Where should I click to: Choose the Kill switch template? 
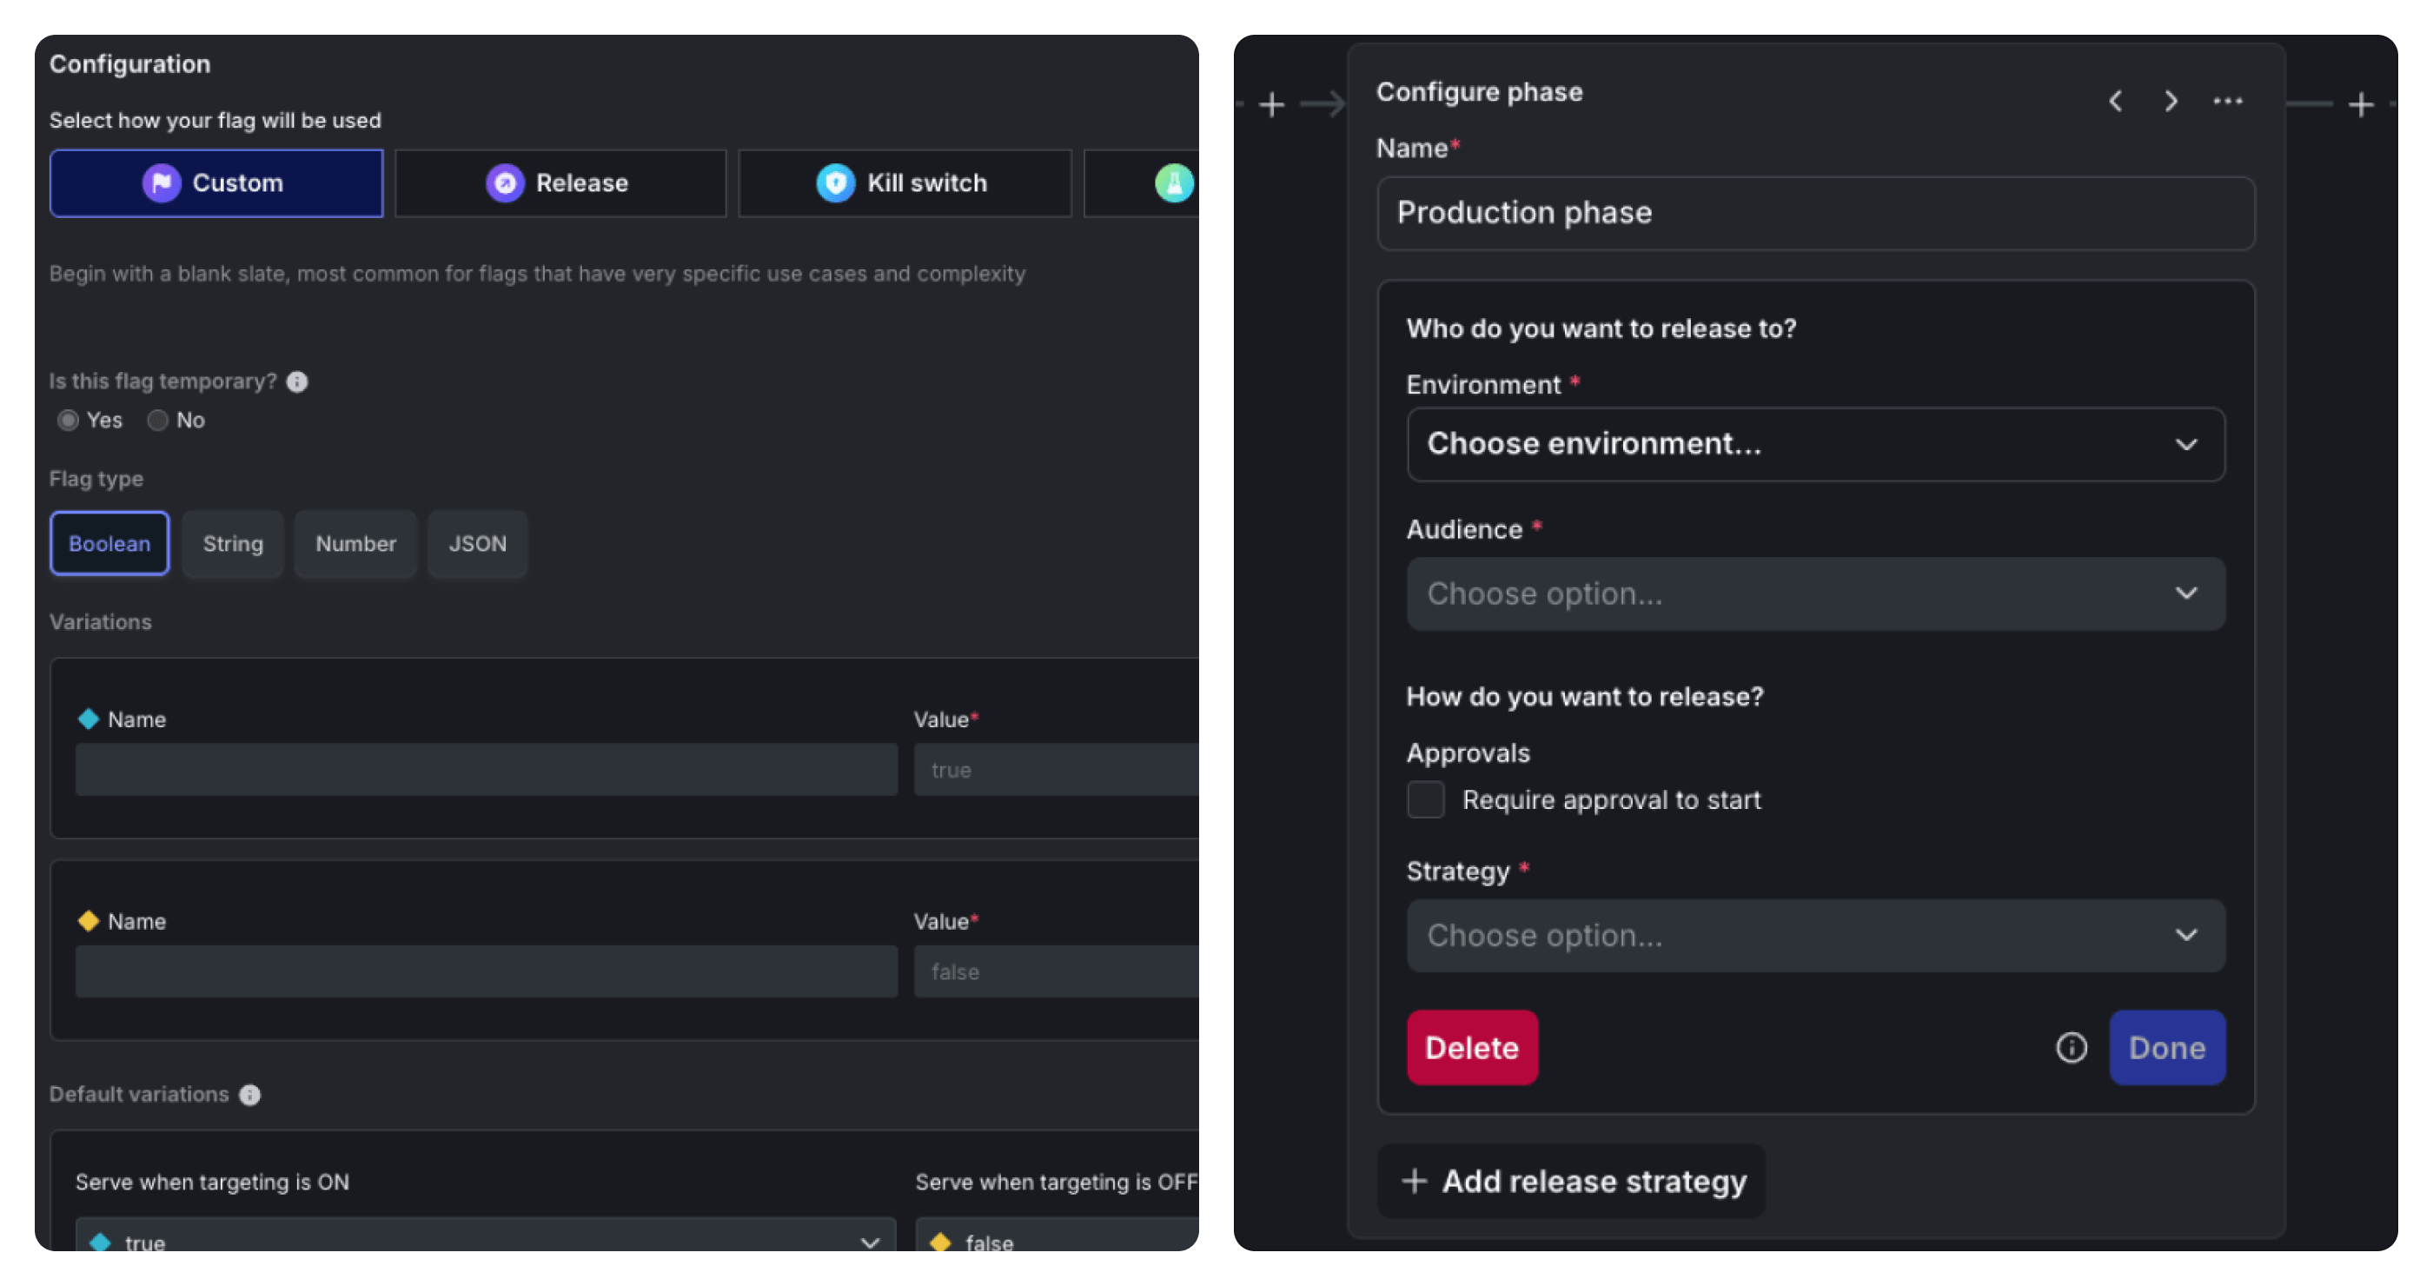tap(904, 183)
